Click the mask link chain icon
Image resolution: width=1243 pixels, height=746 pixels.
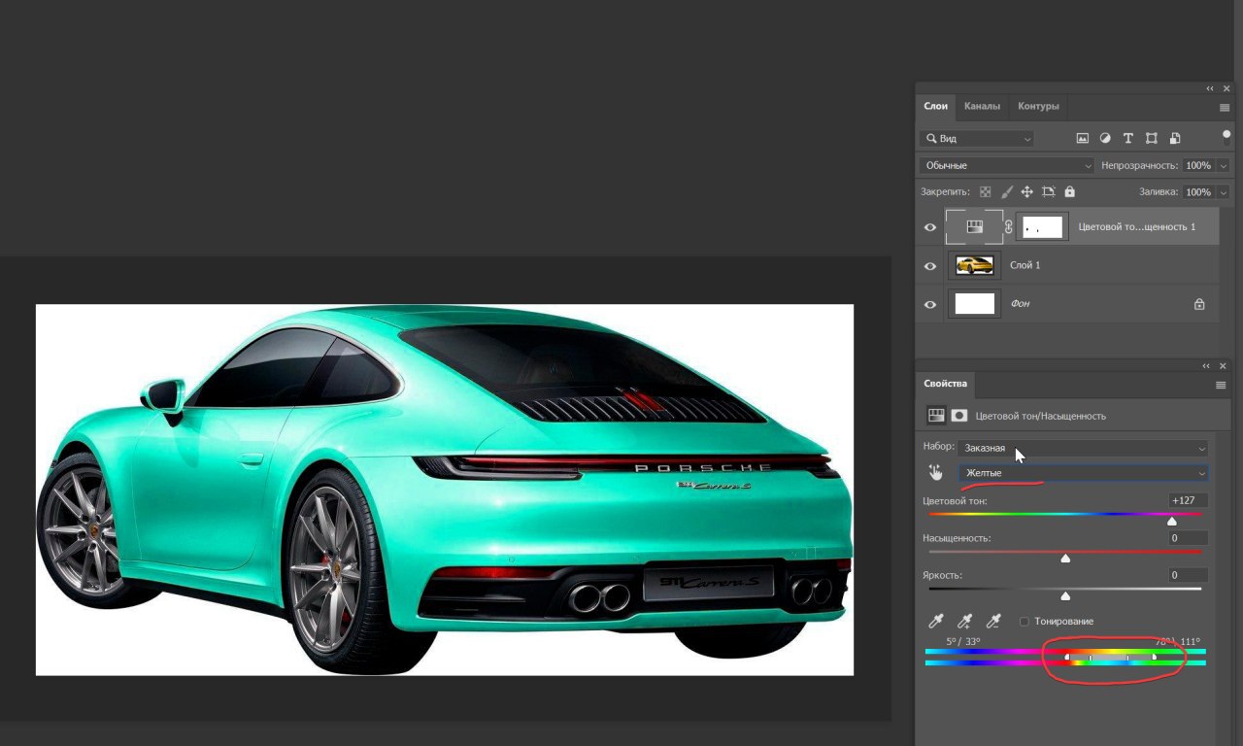1008,226
